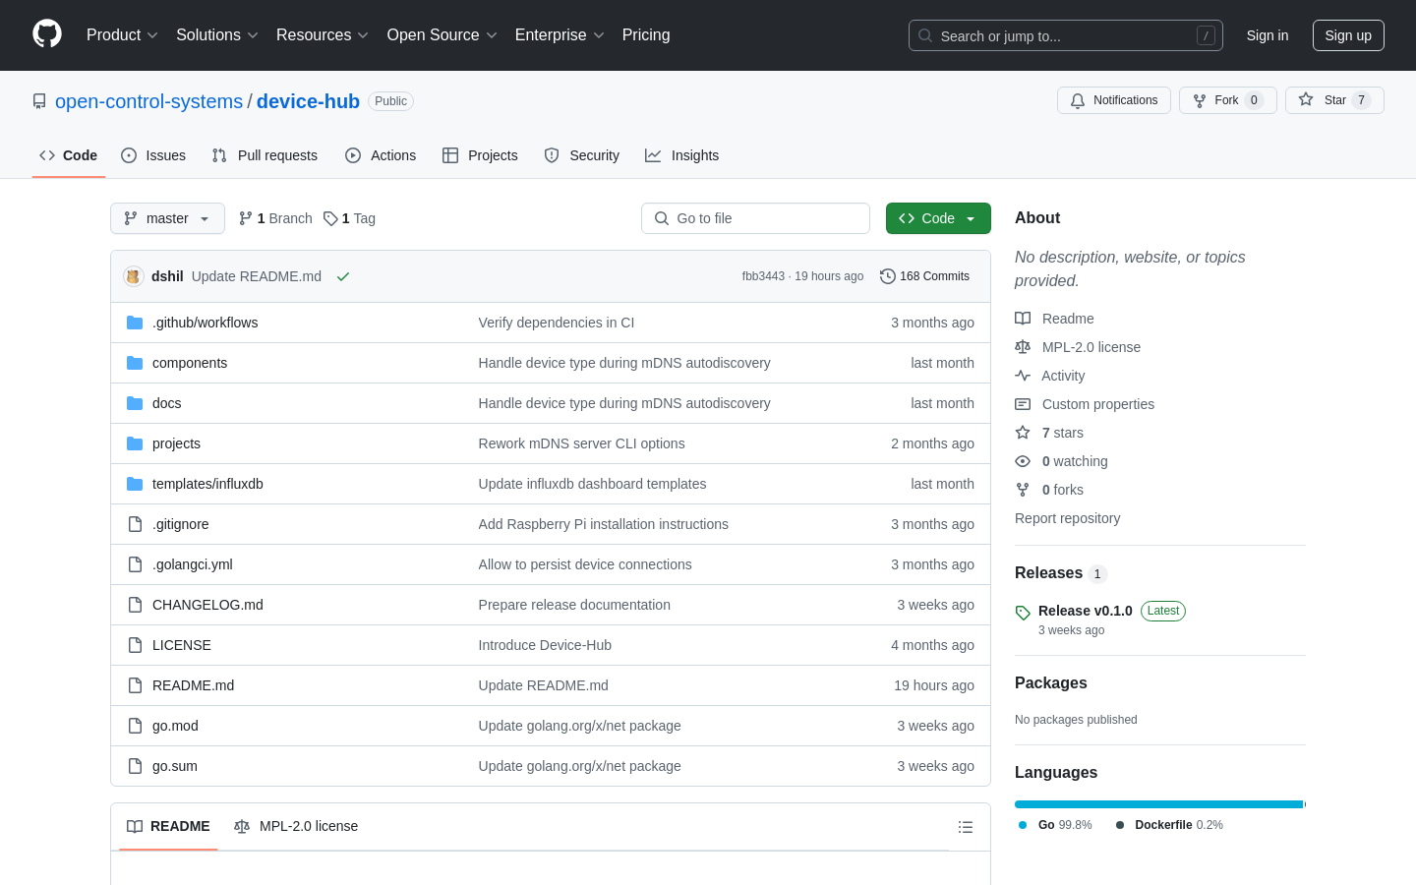Click file icon next to CHANGELOG.md
Image resolution: width=1416 pixels, height=885 pixels.
[135, 605]
